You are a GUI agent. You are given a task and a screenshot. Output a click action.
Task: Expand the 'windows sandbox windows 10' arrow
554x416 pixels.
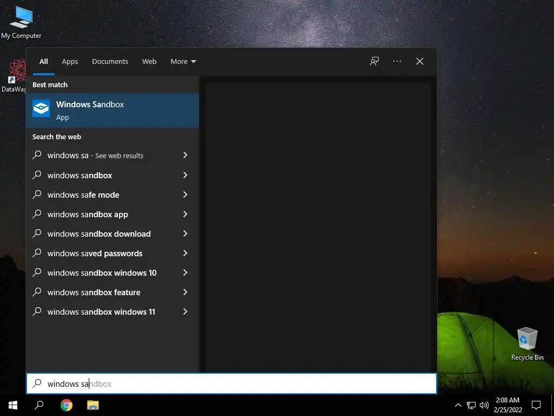[x=185, y=272]
